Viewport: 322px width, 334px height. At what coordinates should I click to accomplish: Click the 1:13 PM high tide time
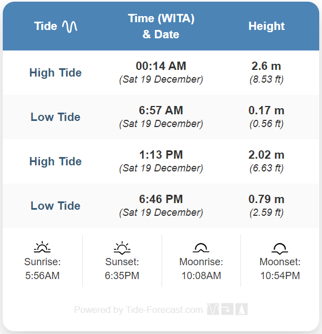click(x=161, y=155)
